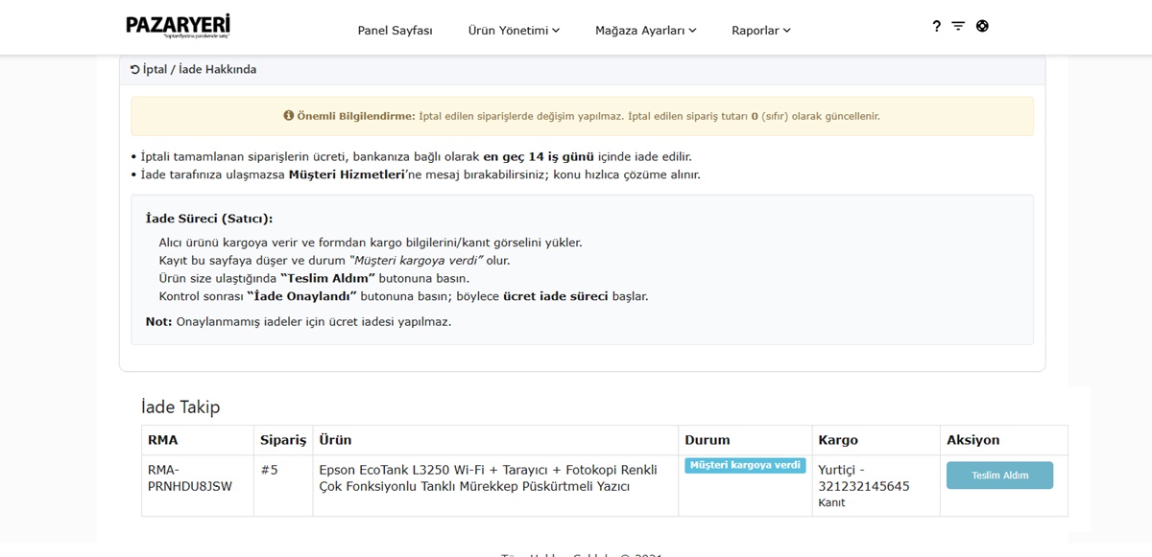This screenshot has height=557, width=1152.
Task: Click the undo arrow icon beside İptal / İade Hakkında
Action: (x=135, y=69)
